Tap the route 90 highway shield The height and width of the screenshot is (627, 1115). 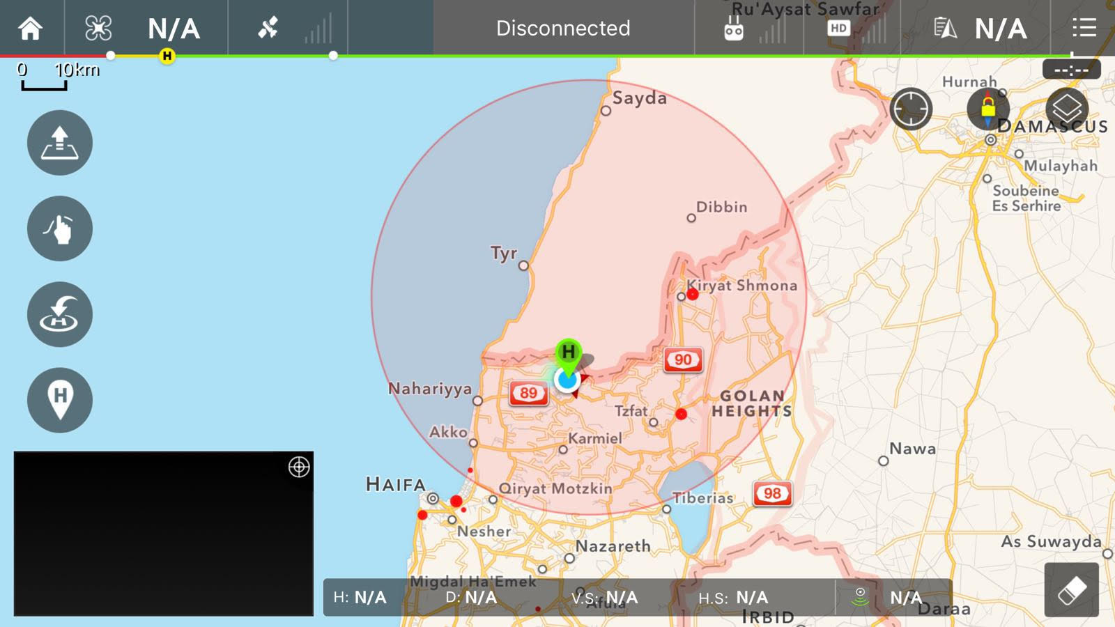(x=683, y=360)
